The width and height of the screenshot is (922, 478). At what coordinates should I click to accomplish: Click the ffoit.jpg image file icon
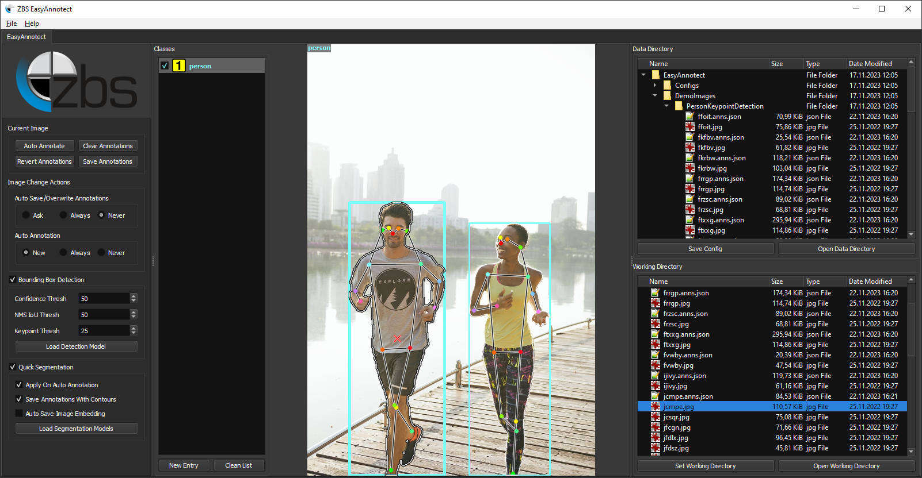pos(690,127)
